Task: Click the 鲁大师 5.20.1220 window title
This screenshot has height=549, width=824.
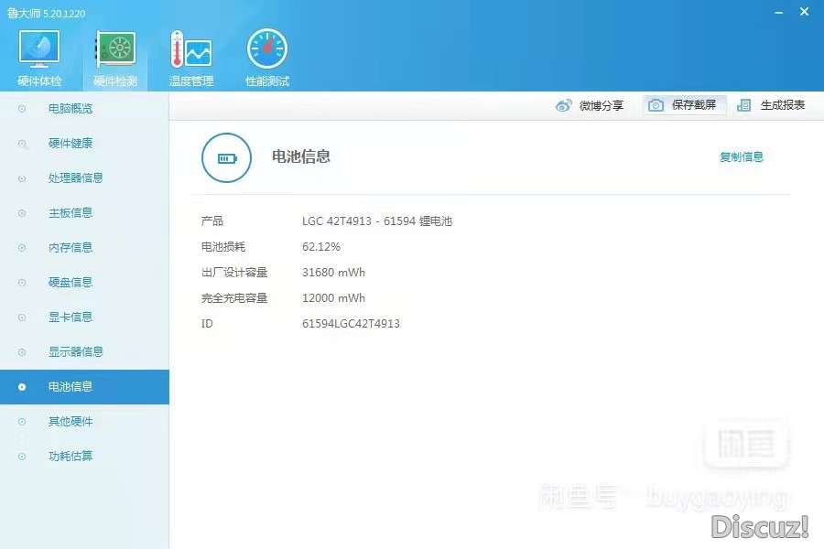Action: pos(47,13)
